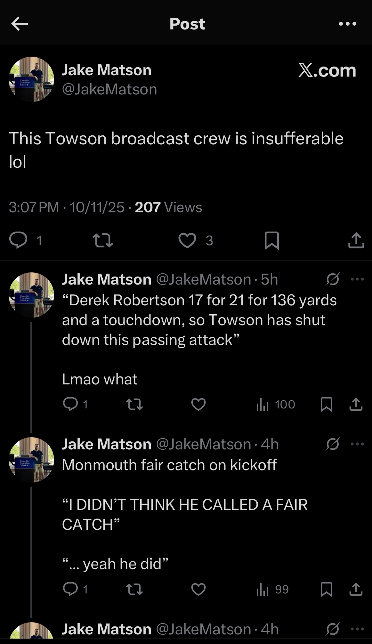Open more options on Derek Robertson reply
Image resolution: width=372 pixels, height=644 pixels.
pyautogui.click(x=357, y=279)
